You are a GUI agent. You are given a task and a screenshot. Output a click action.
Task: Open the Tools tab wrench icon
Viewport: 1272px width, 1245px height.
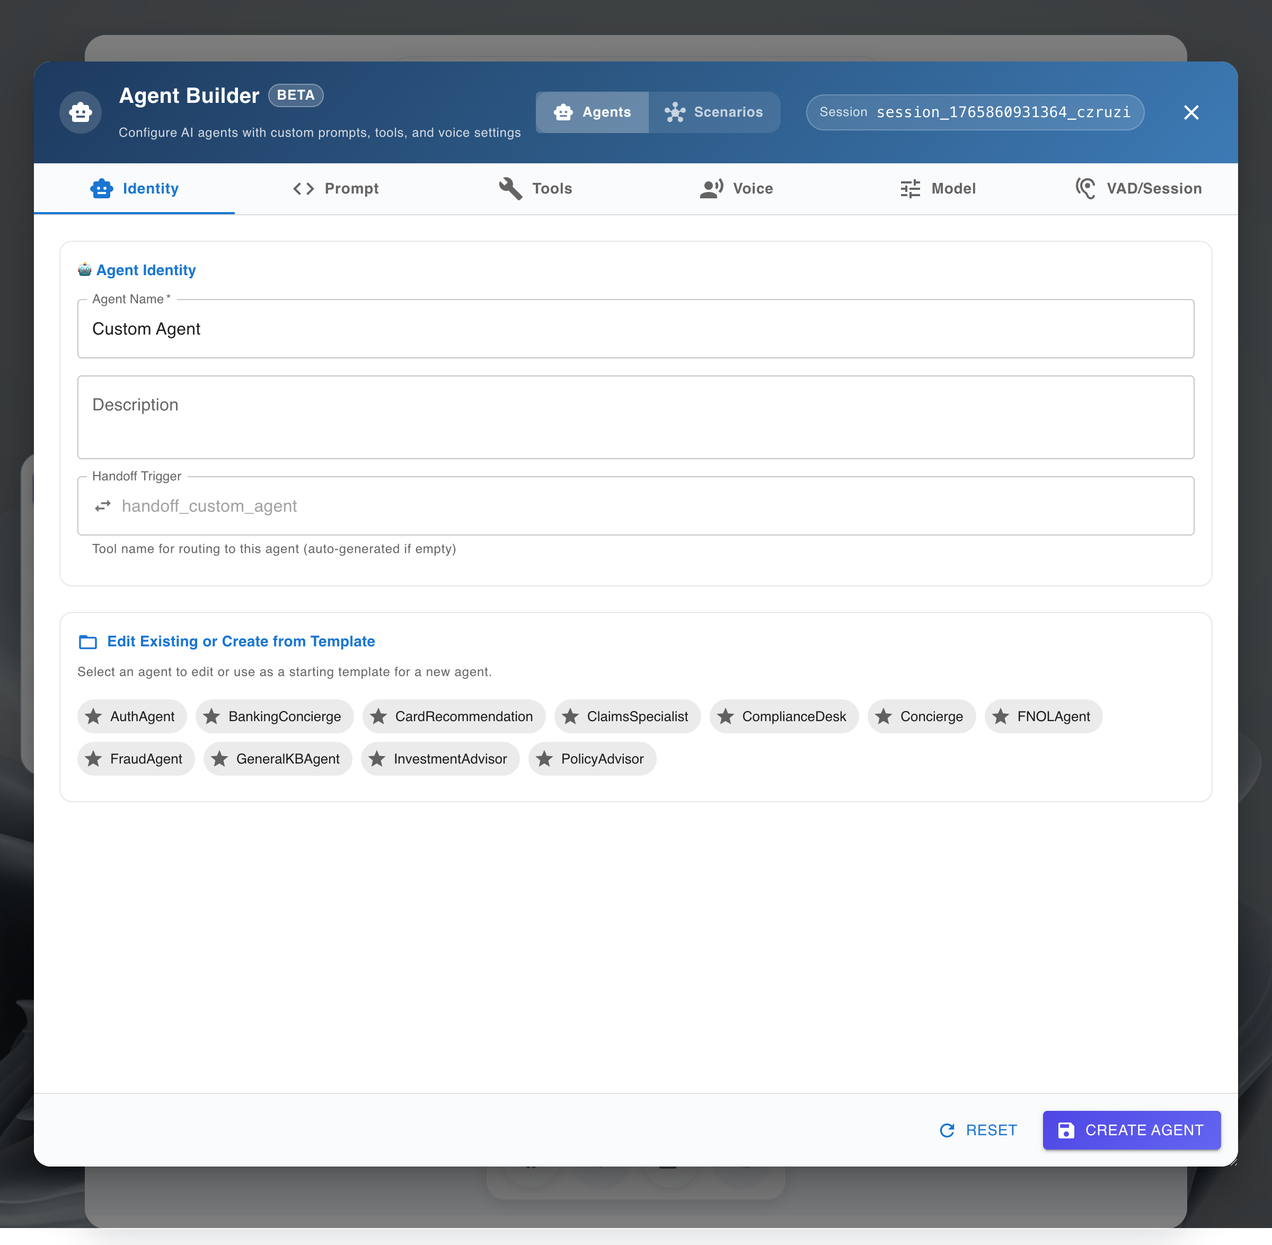(509, 188)
